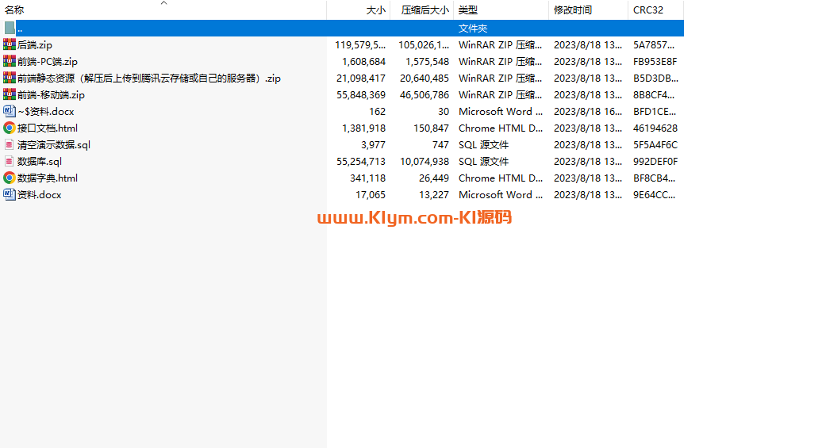826x448 pixels.
Task: Click size value 1,381,918
Action: pos(363,128)
